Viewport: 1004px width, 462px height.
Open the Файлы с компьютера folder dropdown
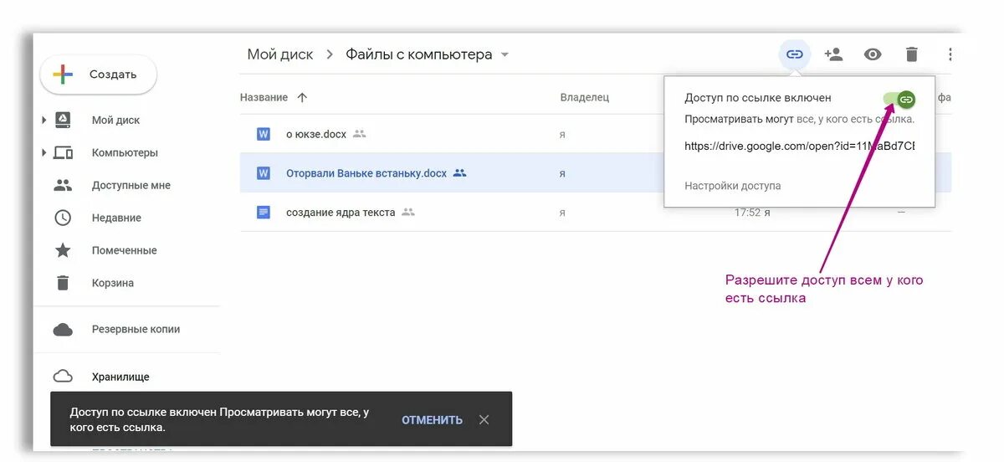coord(505,55)
